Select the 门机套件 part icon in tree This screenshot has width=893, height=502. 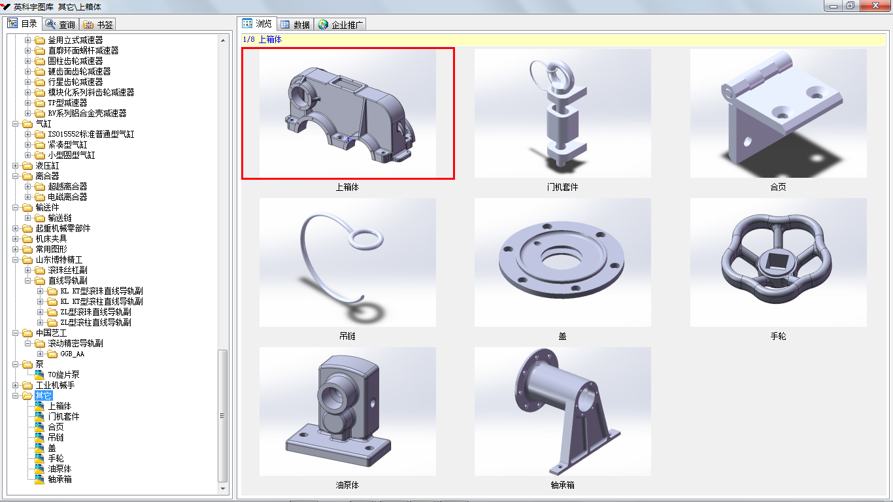click(39, 416)
